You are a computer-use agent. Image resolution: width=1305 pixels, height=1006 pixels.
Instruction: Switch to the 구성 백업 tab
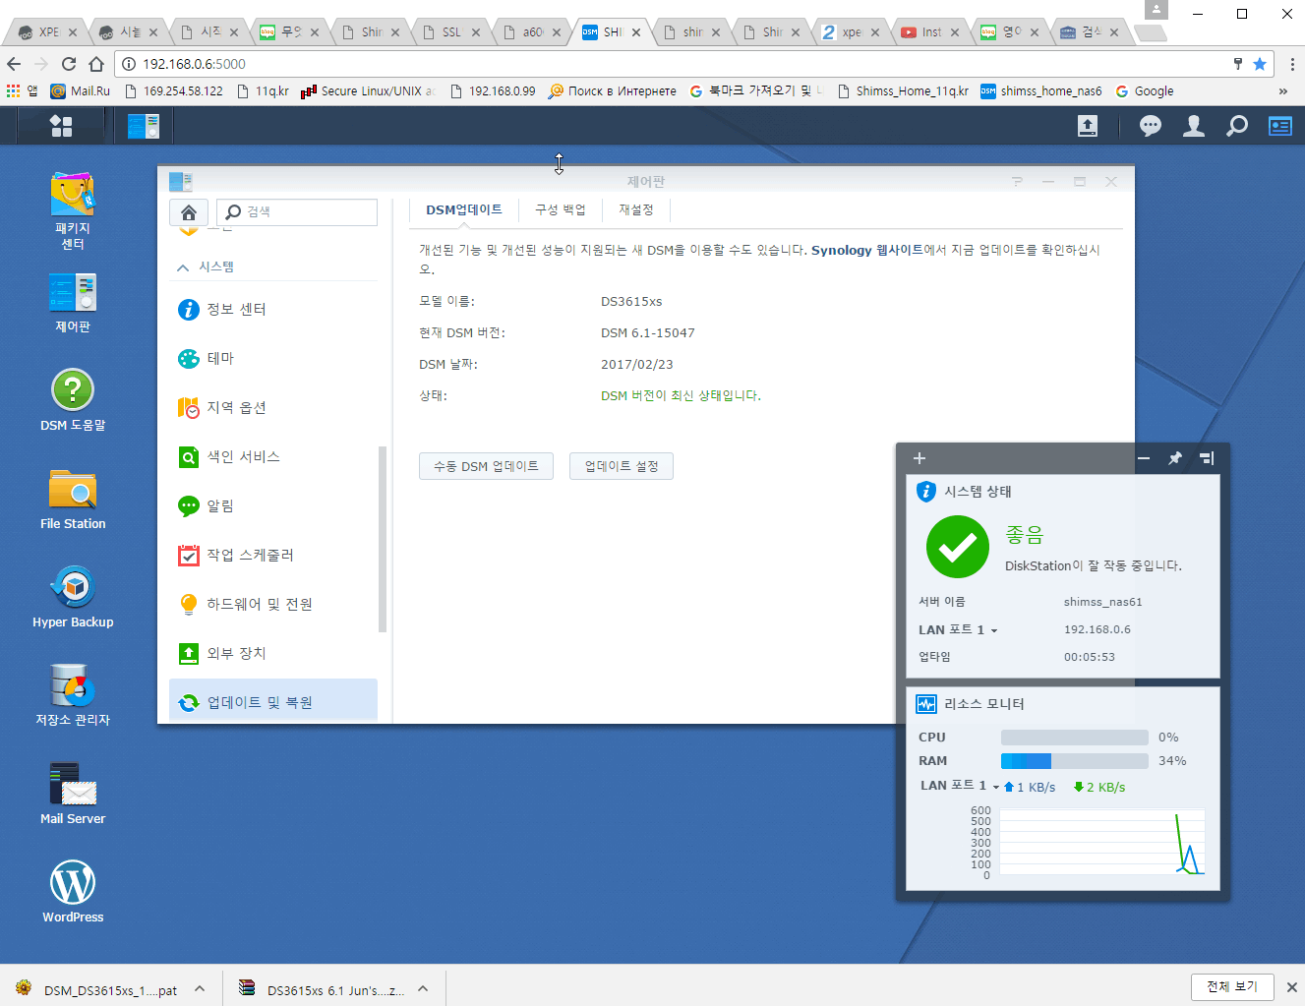[561, 209]
